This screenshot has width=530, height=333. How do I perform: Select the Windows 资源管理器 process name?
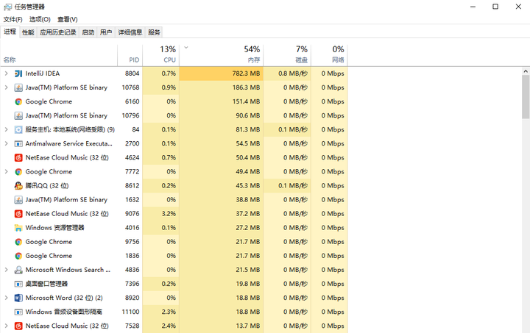click(x=54, y=228)
